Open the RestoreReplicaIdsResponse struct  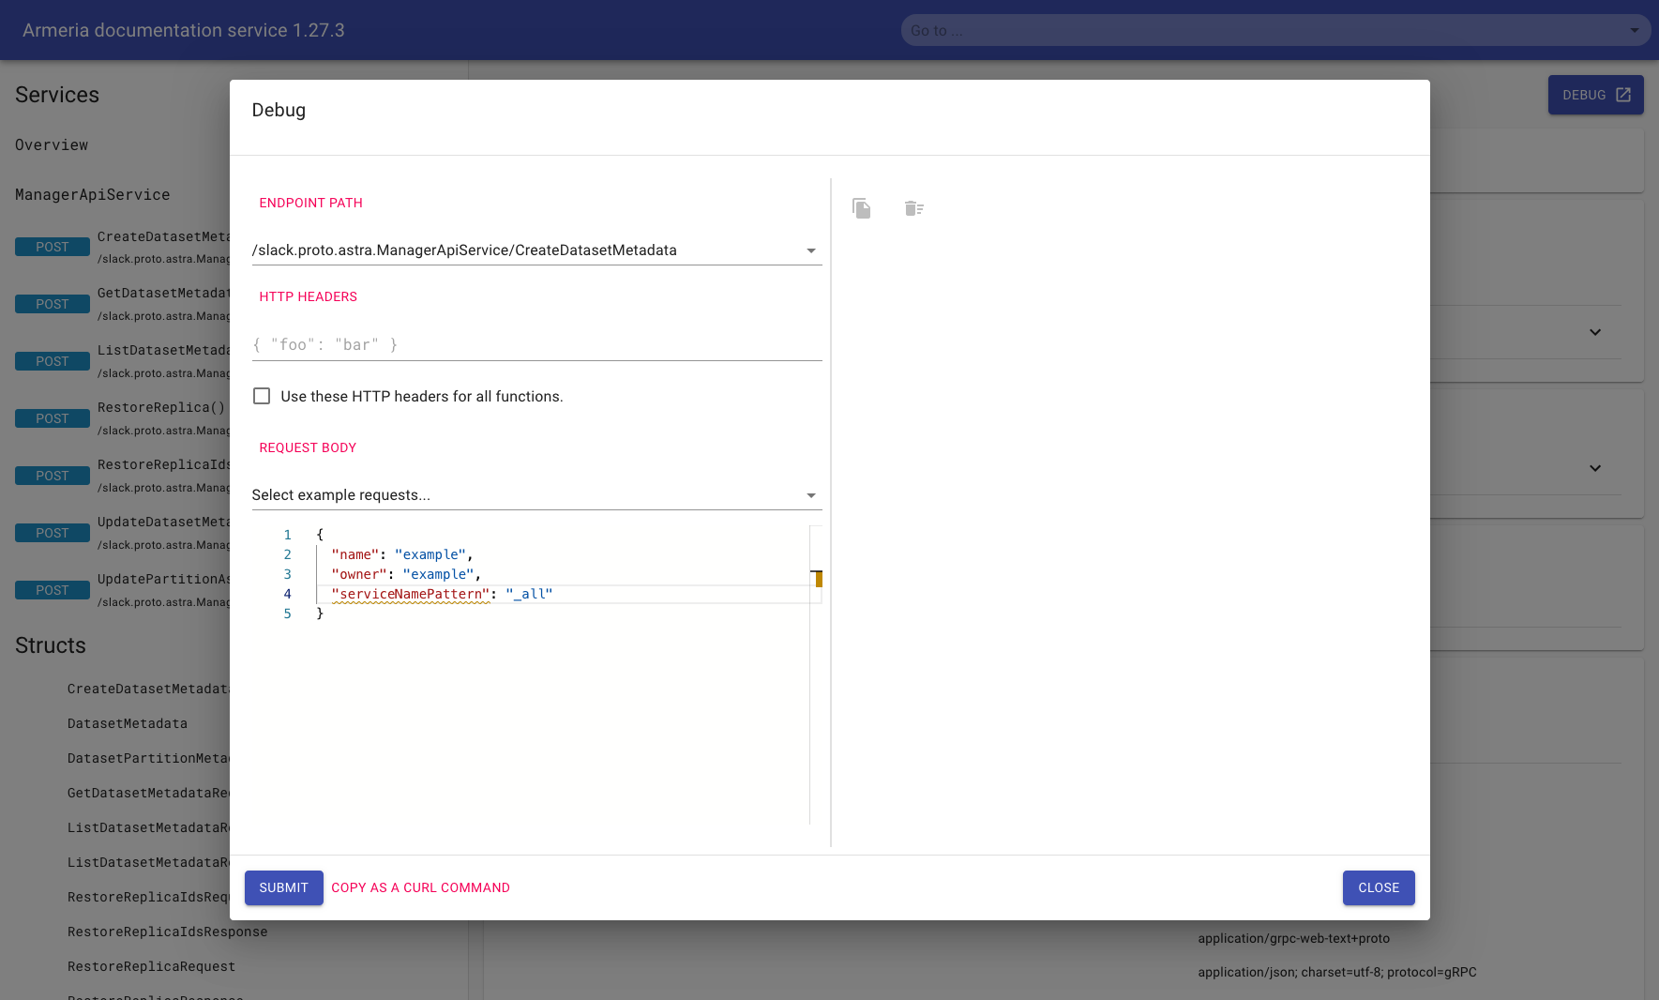pyautogui.click(x=167, y=932)
